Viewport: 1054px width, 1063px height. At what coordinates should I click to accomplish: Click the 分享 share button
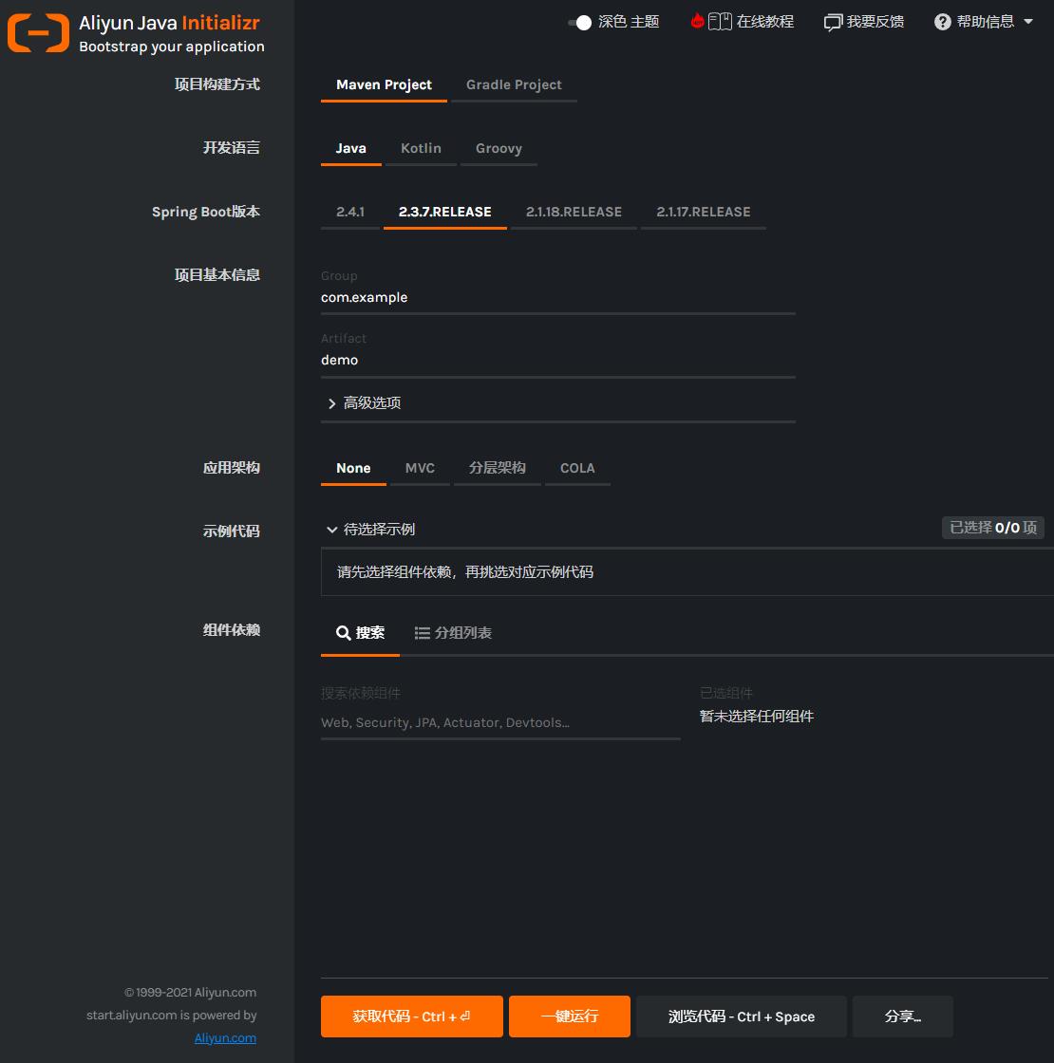point(903,1016)
